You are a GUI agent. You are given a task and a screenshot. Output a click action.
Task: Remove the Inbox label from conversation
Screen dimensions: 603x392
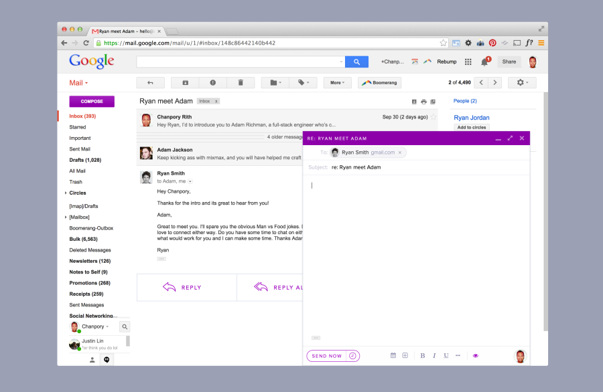[216, 102]
